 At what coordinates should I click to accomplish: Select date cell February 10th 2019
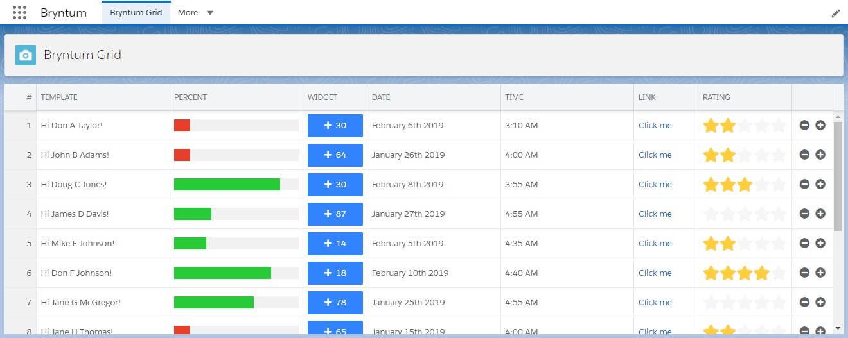pos(434,273)
